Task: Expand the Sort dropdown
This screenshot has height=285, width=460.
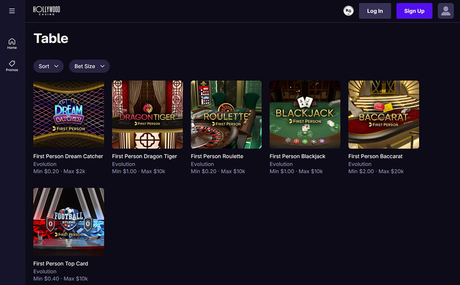Action: 48,66
